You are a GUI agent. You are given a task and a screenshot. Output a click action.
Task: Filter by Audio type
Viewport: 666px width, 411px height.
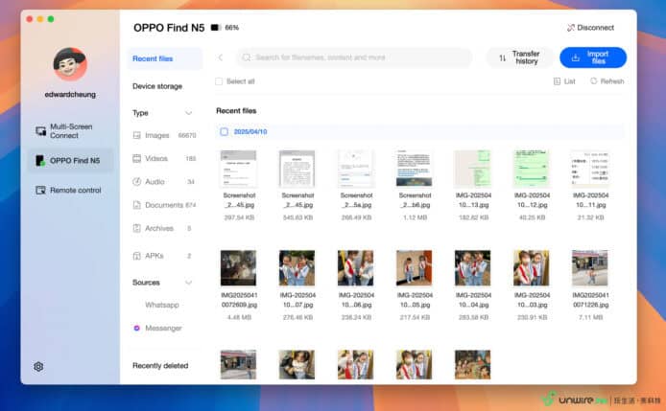(x=164, y=181)
